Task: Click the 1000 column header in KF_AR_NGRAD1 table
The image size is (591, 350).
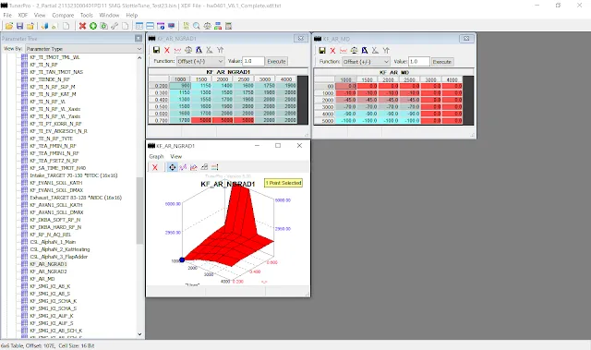Action: [180, 79]
